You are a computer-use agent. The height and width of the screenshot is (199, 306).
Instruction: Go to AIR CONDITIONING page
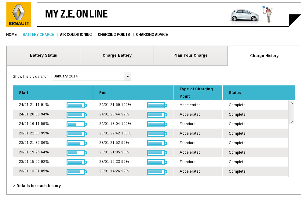(x=76, y=35)
